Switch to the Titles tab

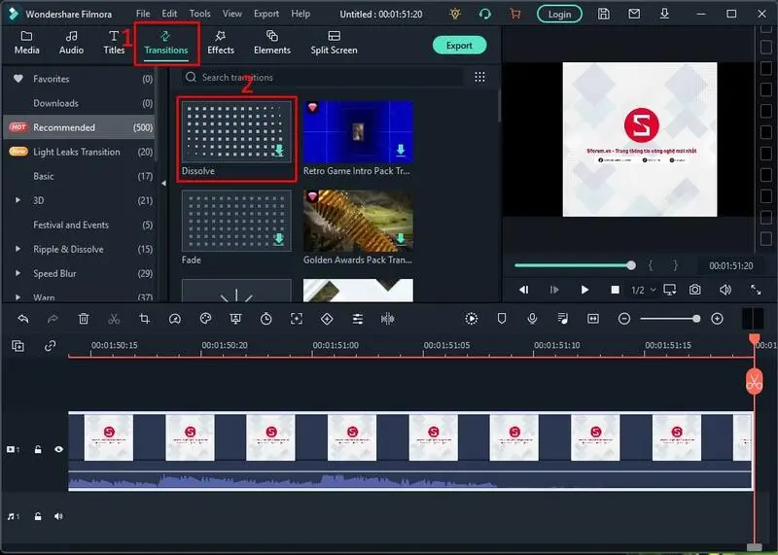coord(114,43)
